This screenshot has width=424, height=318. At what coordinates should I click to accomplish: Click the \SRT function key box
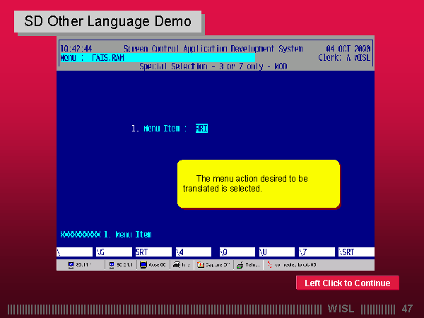click(x=355, y=252)
